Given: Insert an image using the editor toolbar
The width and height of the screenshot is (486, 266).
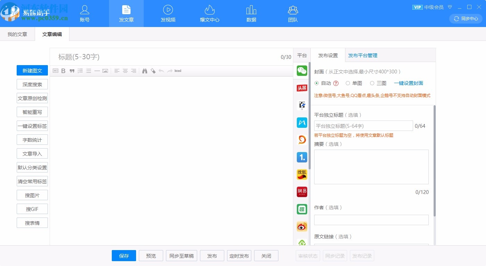Looking at the screenshot, I should click(106, 71).
